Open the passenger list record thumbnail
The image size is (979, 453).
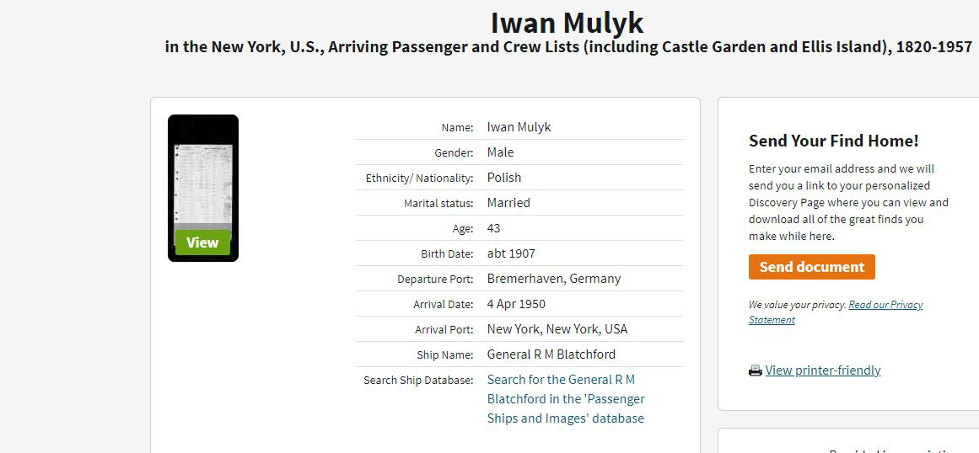203,187
